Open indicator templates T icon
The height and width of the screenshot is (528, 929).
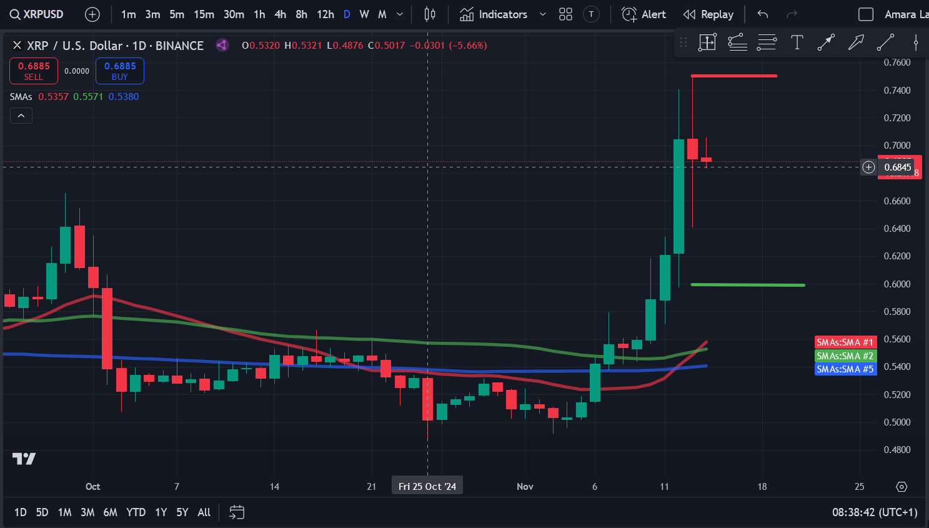[591, 14]
